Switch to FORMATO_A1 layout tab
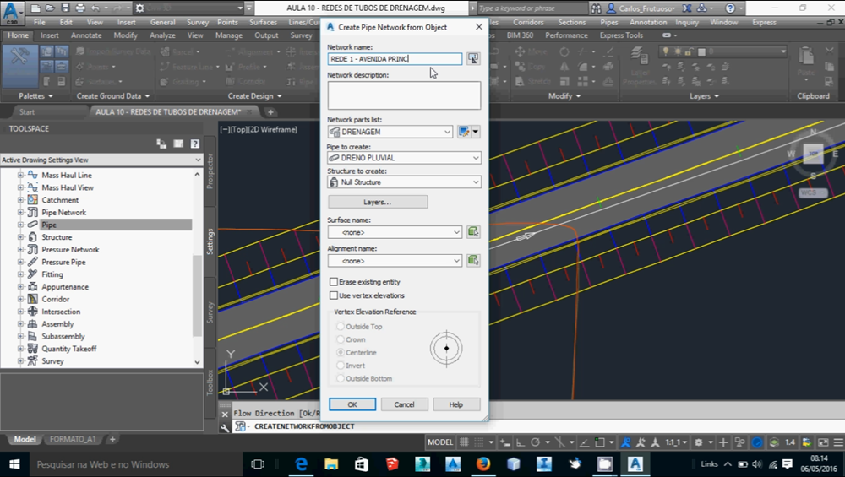 [73, 439]
